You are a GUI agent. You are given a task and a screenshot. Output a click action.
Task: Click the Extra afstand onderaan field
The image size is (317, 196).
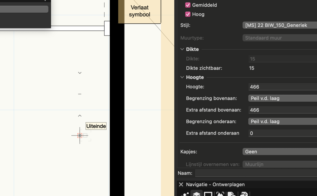pyautogui.click(x=282, y=133)
